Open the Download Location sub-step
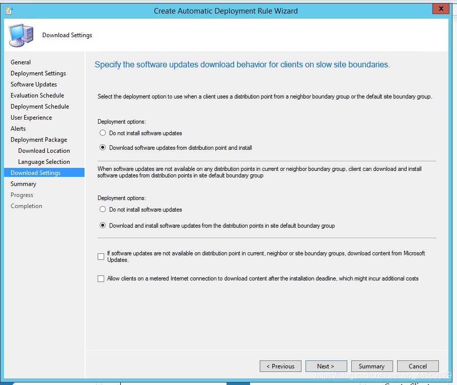 [44, 151]
